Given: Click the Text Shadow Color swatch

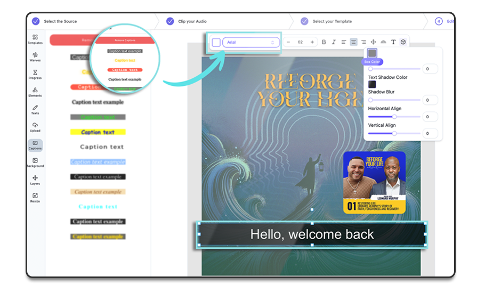Looking at the screenshot, I should coord(372,84).
